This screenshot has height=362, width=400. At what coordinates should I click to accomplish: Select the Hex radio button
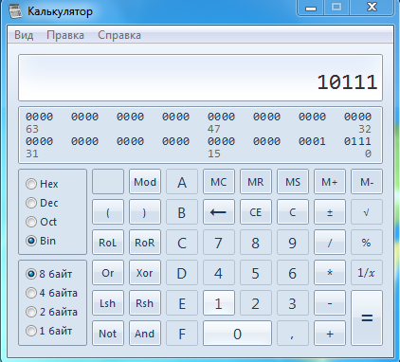click(x=42, y=184)
